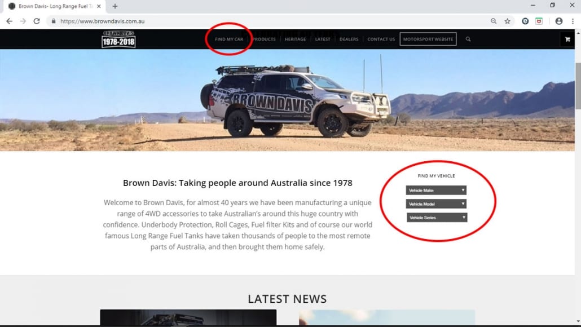The image size is (581, 327).
Task: Restore down the browser window
Action: pyautogui.click(x=552, y=5)
